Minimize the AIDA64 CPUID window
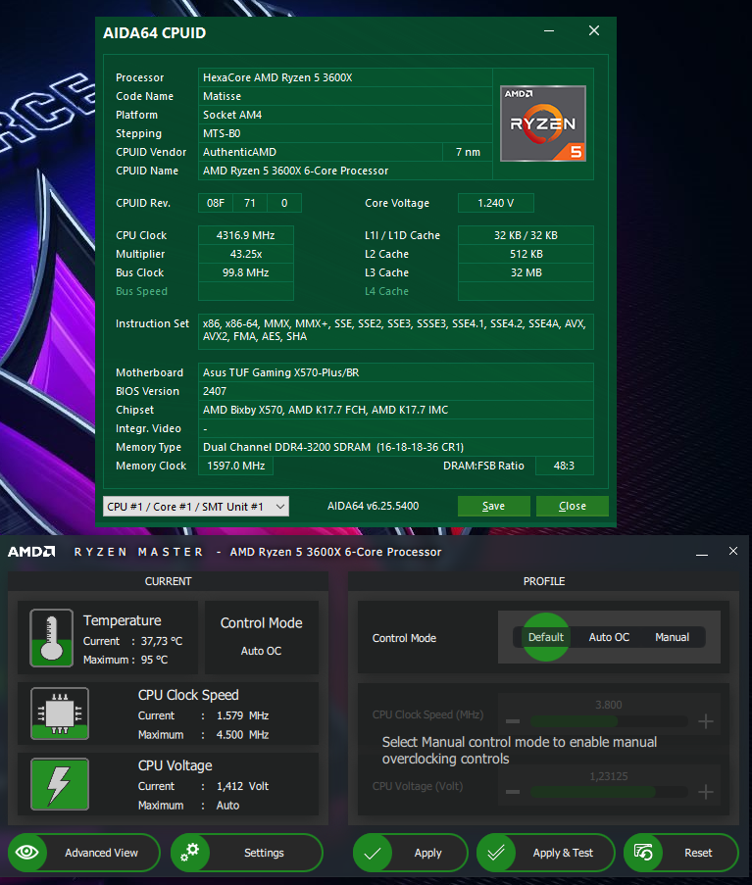The image size is (752, 885). 549,31
